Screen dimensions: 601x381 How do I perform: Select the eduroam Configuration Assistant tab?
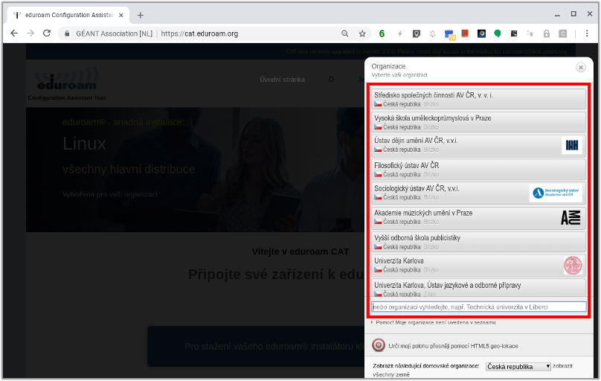coord(68,16)
